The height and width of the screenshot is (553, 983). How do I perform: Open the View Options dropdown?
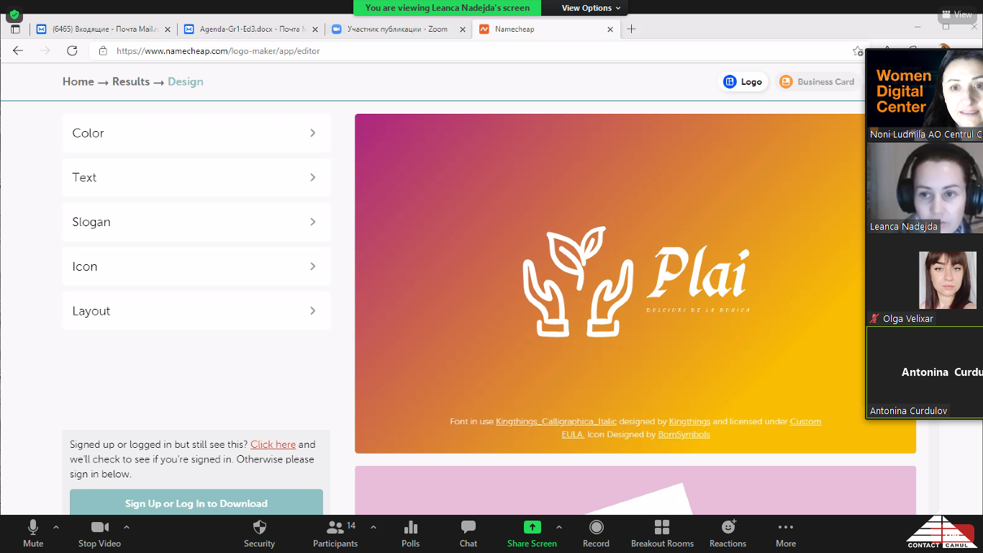pos(586,8)
